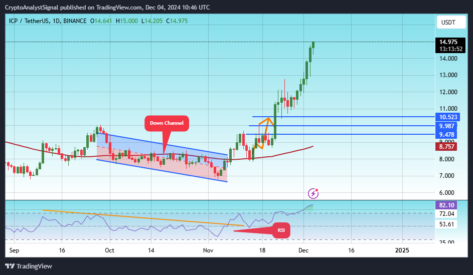Viewport: 473px width, 275px height.
Task: Click the 12.000 price axis label
Action: click(x=448, y=92)
